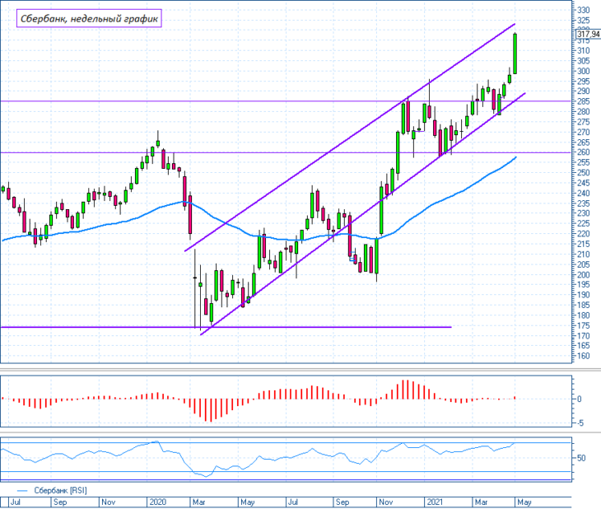Click the 50 level on RSI scale
Image resolution: width=601 pixels, height=509 pixels.
tap(581, 458)
